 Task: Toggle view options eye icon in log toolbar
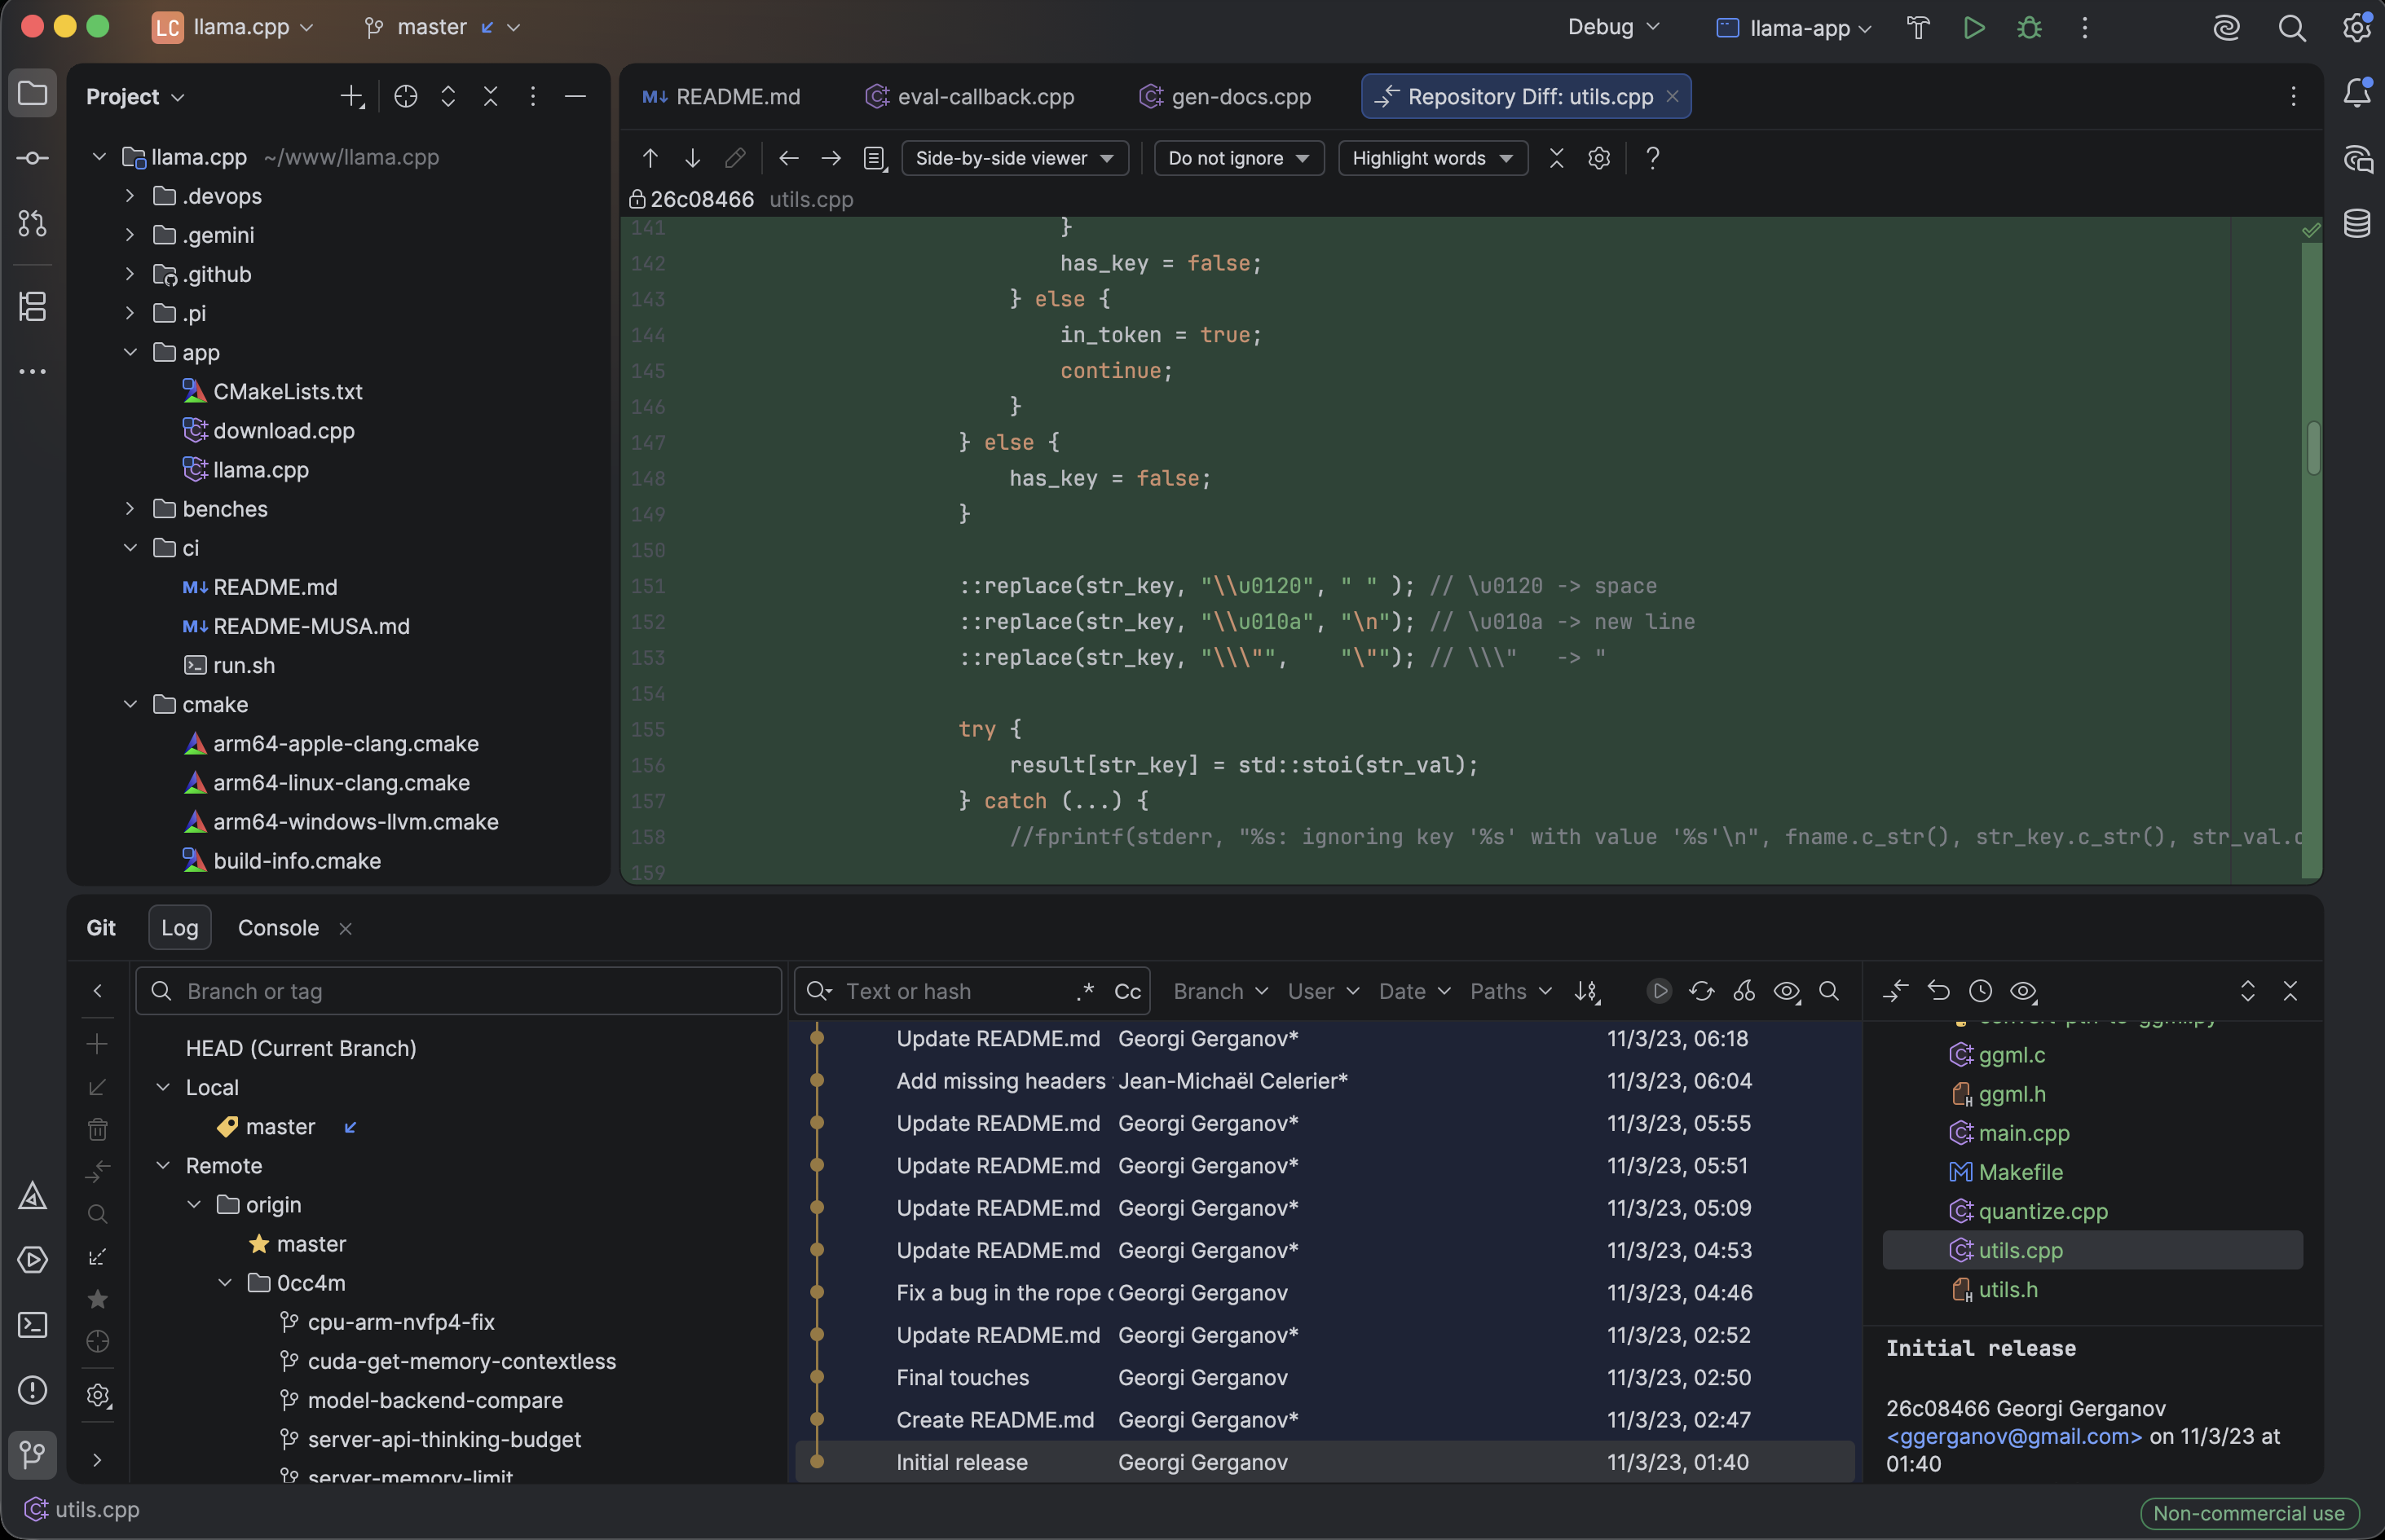[x=1787, y=991]
